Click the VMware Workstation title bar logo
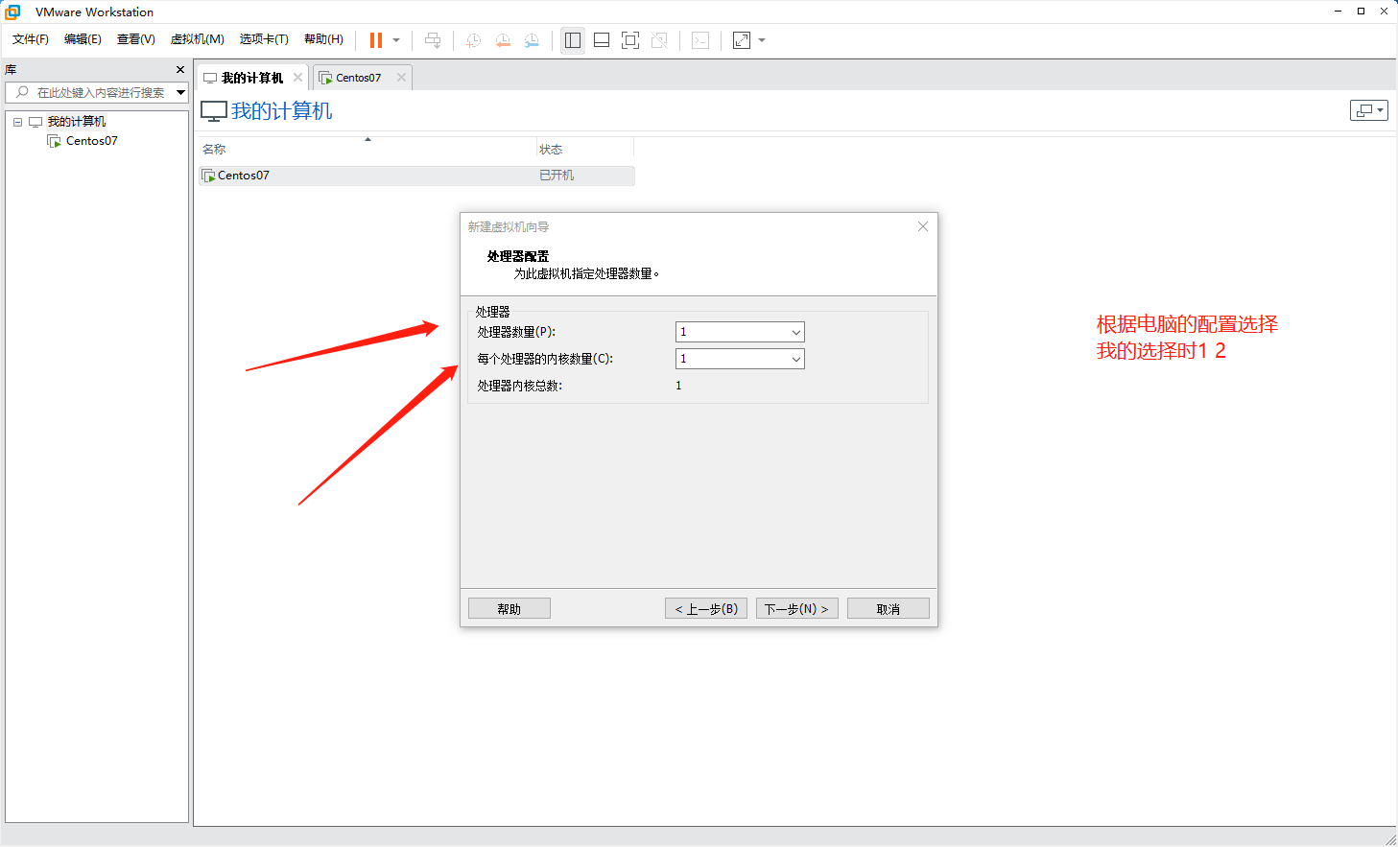The height and width of the screenshot is (847, 1398). (x=12, y=12)
